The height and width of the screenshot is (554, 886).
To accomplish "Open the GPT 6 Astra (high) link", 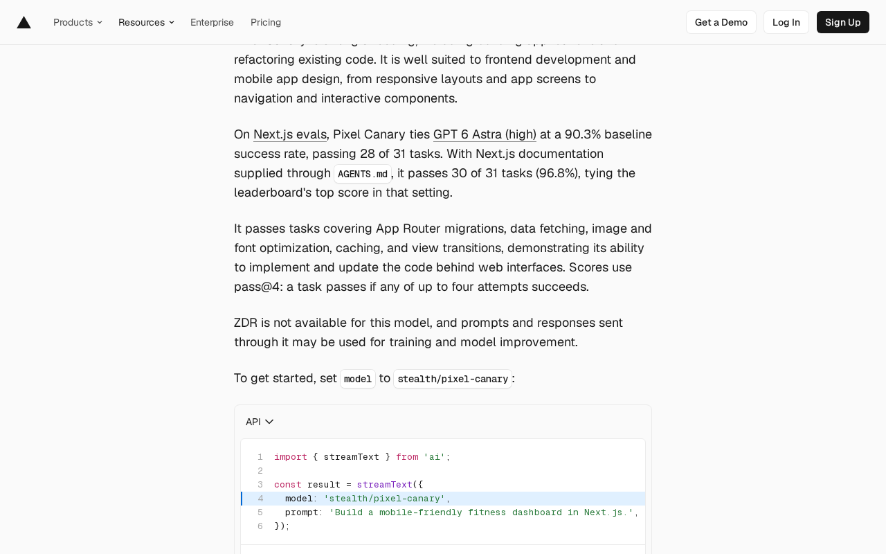I will point(485,134).
